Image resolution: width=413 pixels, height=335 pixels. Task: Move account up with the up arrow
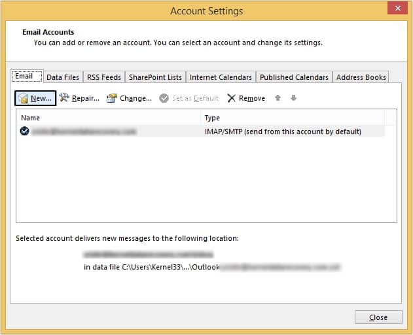coord(278,98)
